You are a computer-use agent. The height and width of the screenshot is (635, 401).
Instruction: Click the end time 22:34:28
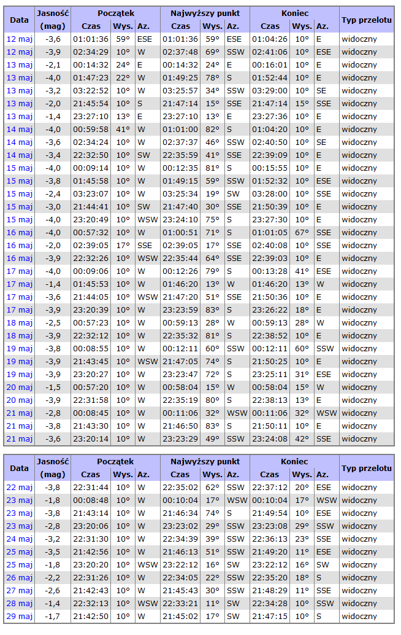point(270,604)
